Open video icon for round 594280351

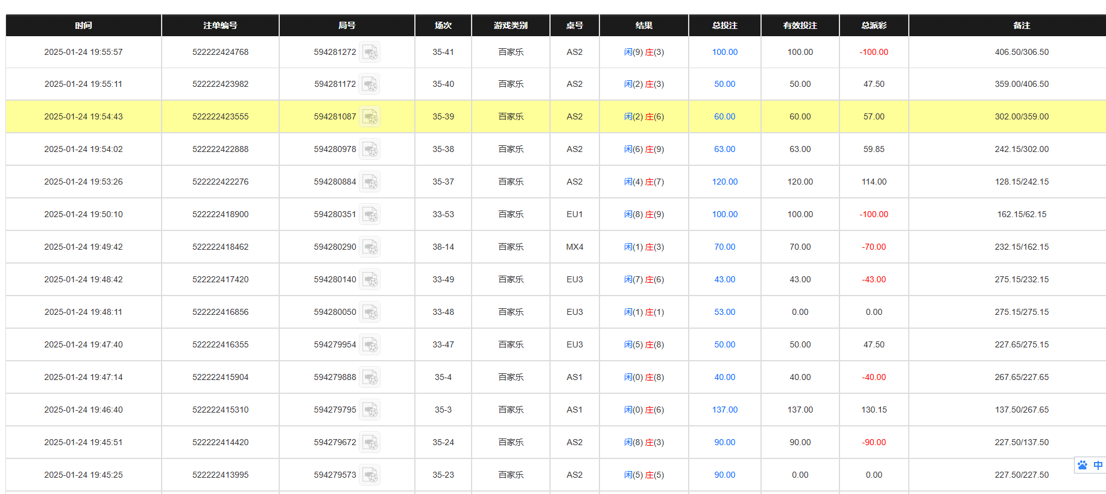coord(370,215)
